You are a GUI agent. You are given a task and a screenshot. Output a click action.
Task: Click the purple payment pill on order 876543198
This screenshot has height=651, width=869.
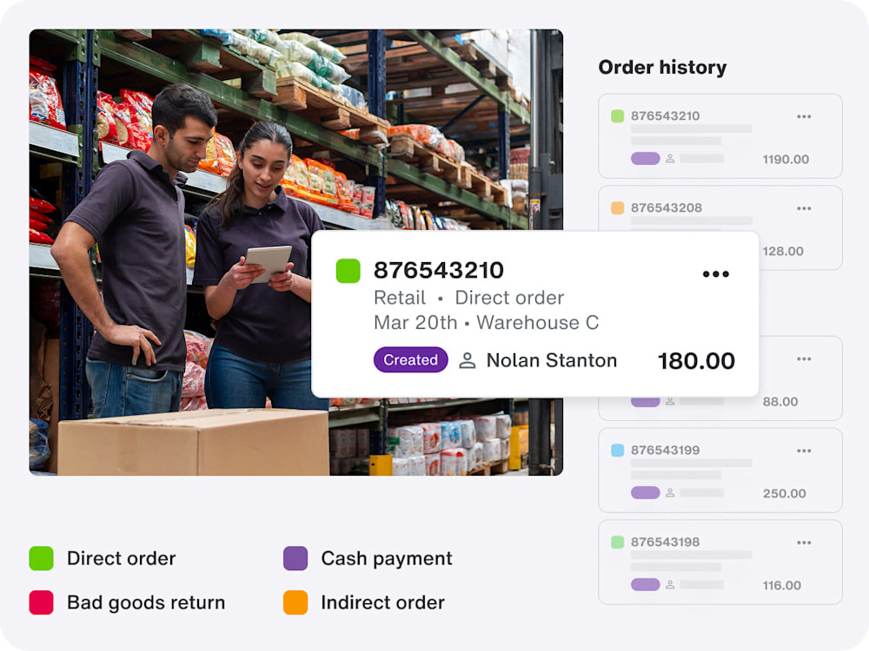647,582
